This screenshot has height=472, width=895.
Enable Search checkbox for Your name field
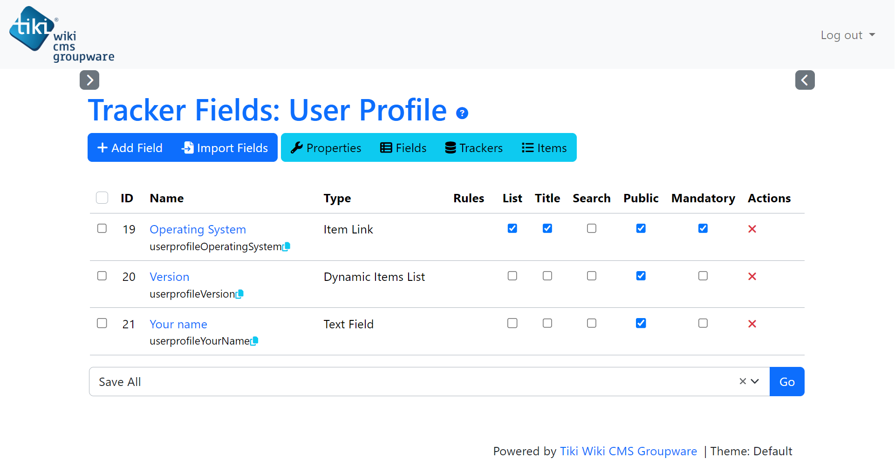pyautogui.click(x=592, y=323)
